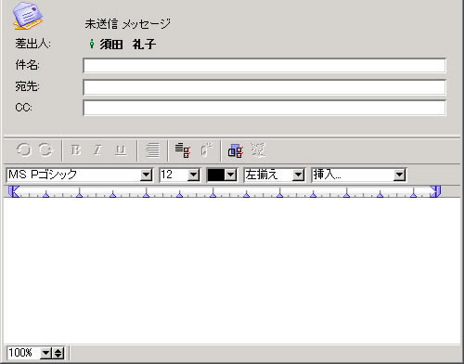Toggle italic text formatting

coord(97,150)
